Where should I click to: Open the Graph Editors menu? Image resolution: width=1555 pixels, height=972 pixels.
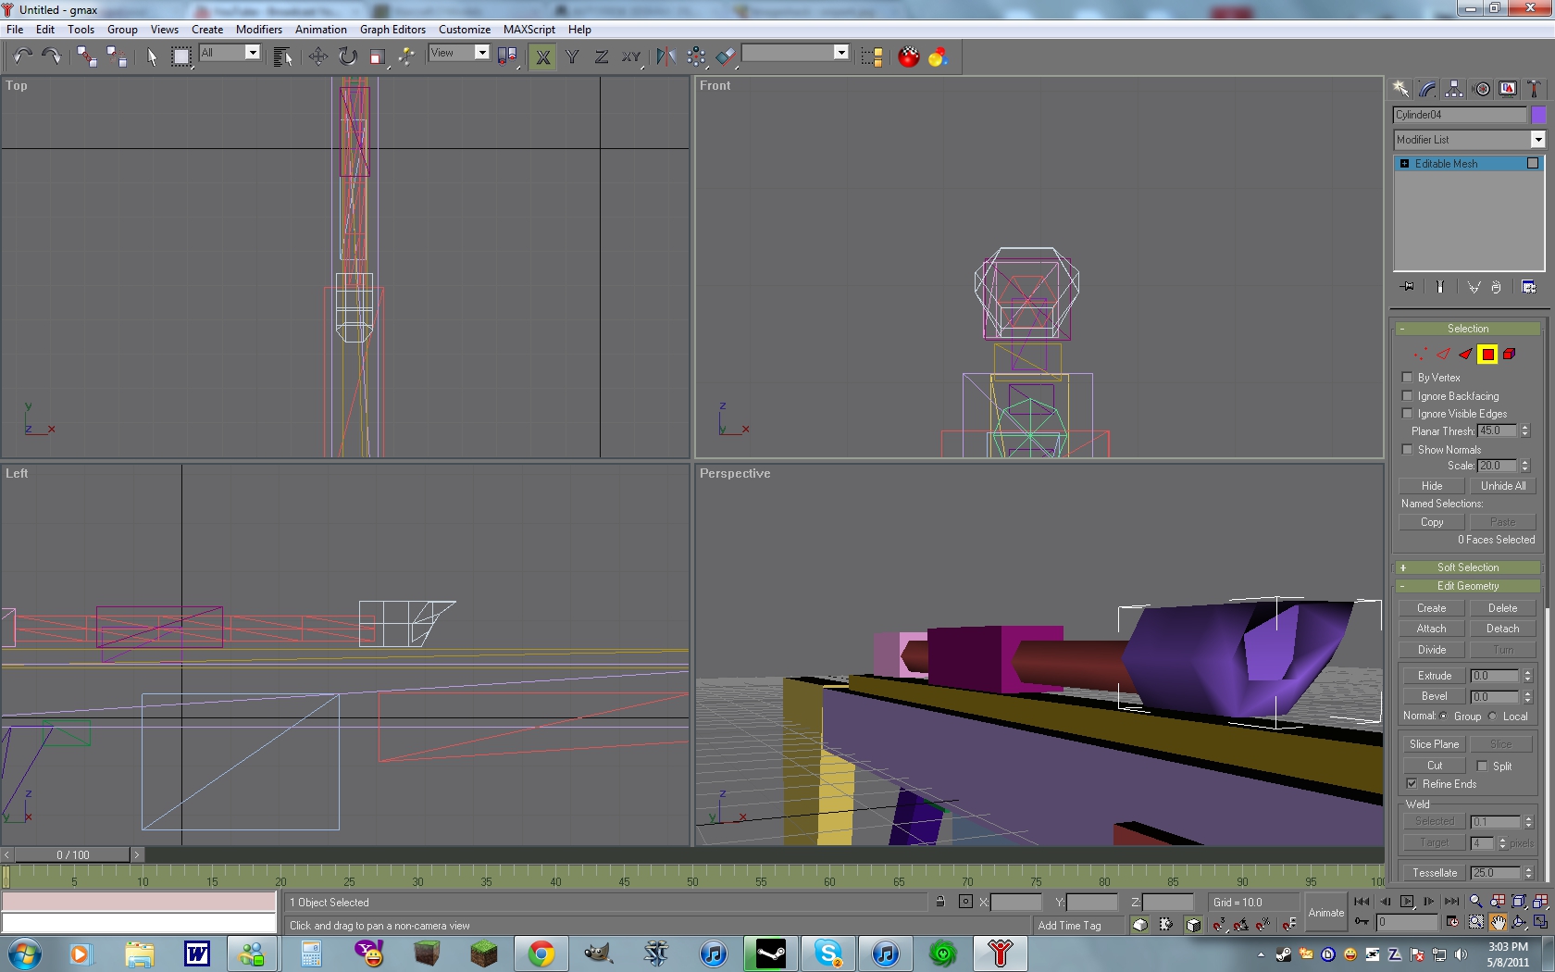392,30
